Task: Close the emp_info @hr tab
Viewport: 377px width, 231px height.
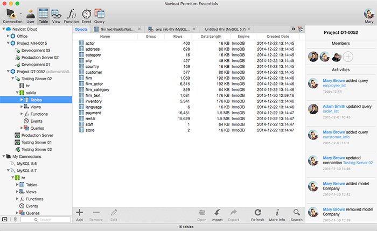Action: point(194,29)
